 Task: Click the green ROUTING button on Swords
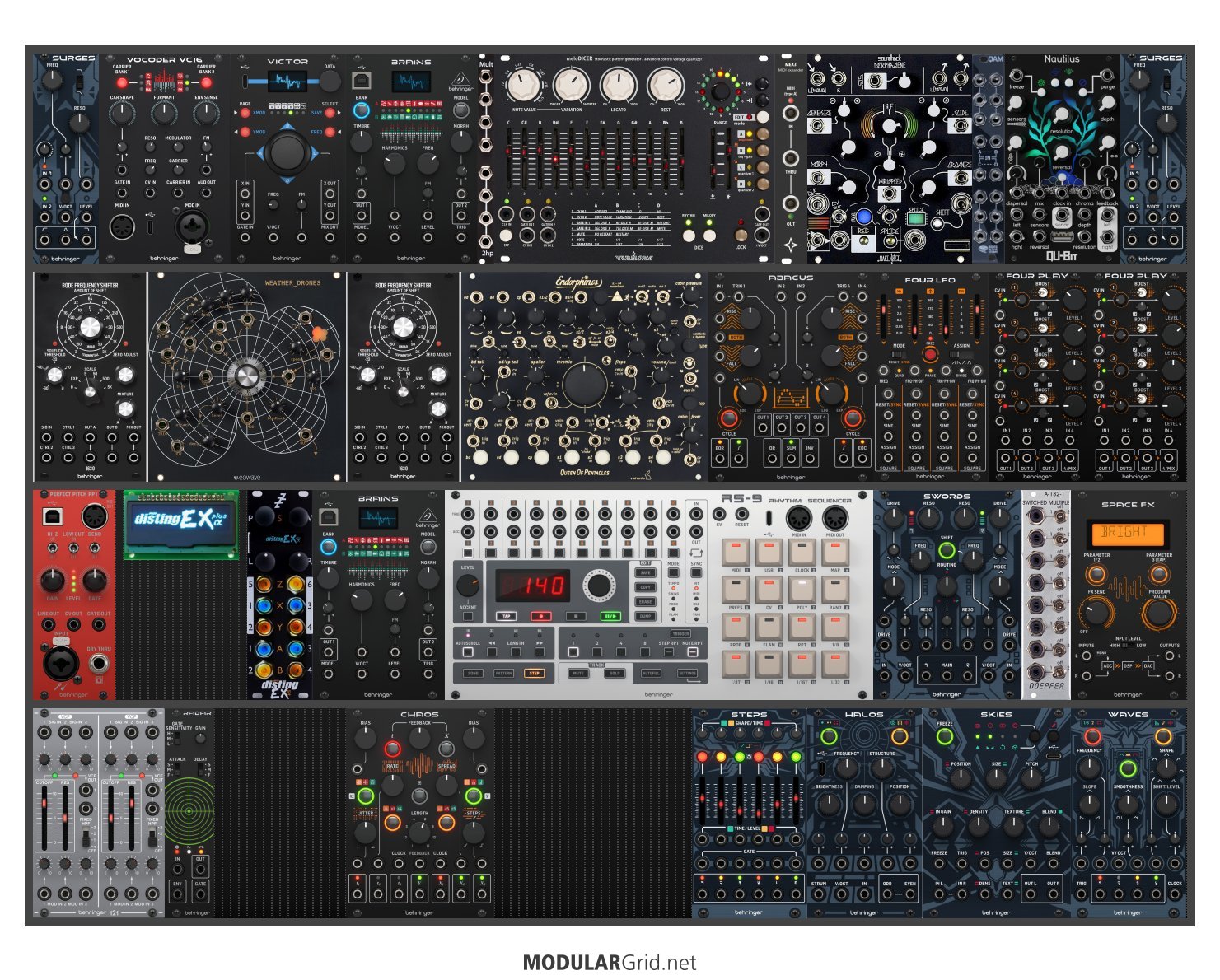tap(947, 551)
